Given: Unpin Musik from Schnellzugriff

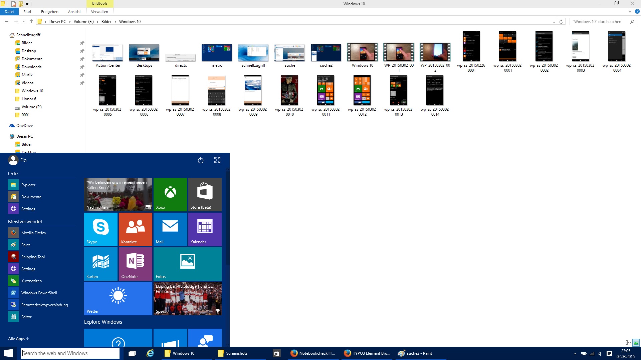Looking at the screenshot, I should coord(82,75).
